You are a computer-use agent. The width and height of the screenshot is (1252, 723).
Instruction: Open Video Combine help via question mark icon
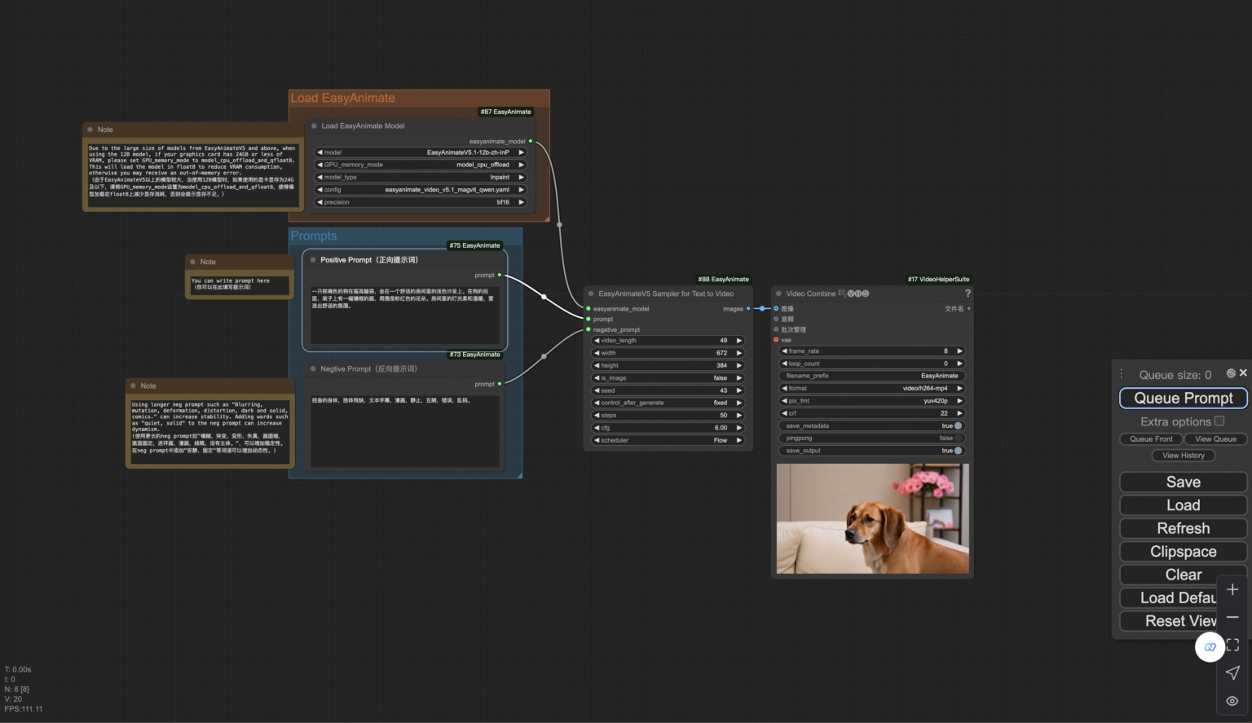(967, 293)
